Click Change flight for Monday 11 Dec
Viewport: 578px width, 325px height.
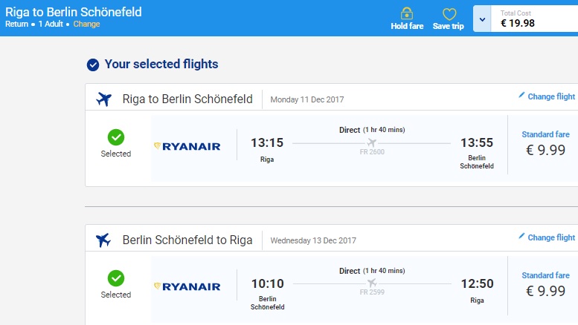click(x=551, y=96)
